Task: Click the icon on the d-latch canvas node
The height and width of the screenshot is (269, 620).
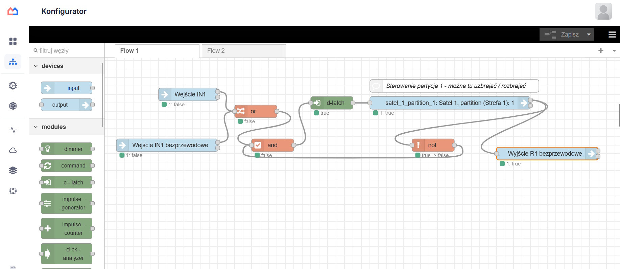Action: tap(317, 103)
